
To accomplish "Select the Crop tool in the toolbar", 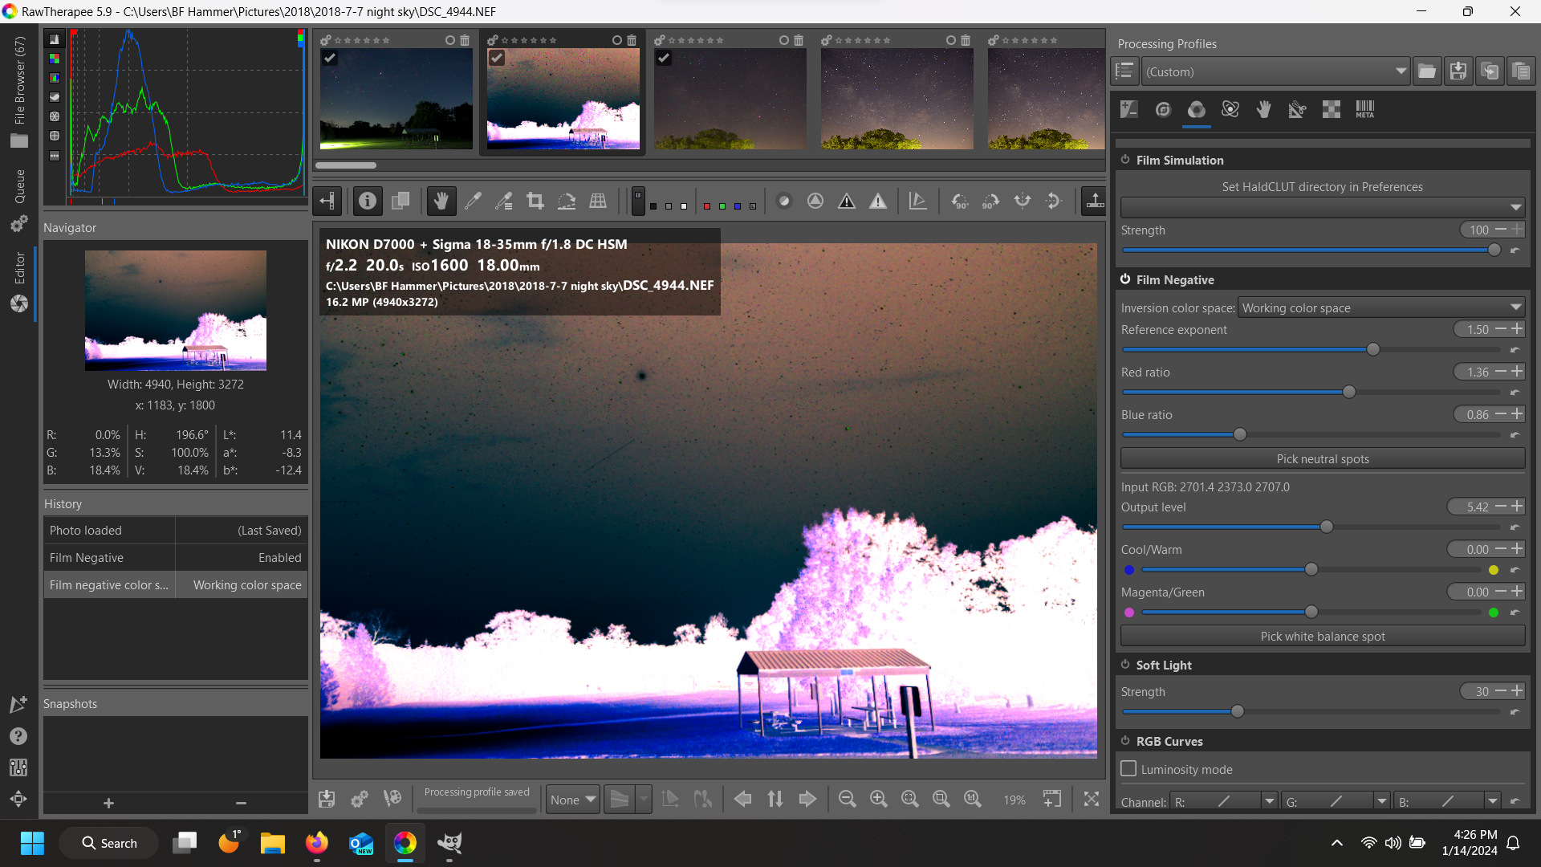I will point(535,201).
